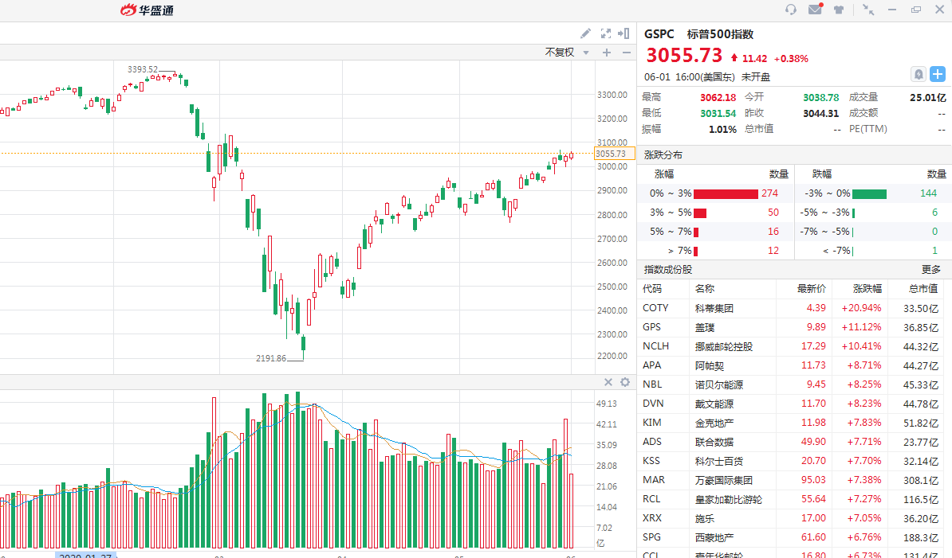The width and height of the screenshot is (952, 558).
Task: Open volume indicator settings gear
Action: pyautogui.click(x=625, y=382)
